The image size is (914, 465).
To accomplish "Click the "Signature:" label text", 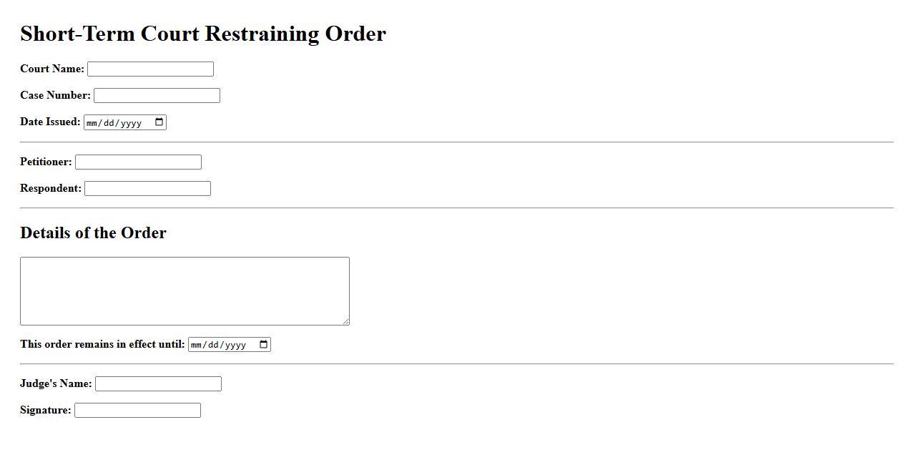I will pos(46,411).
